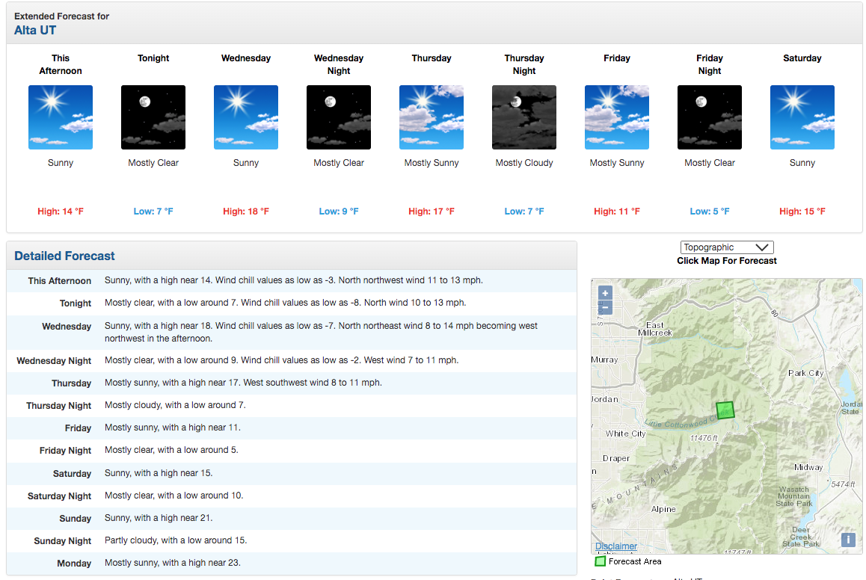
Task: Select the Saturday sunny weather icon
Action: coord(802,117)
